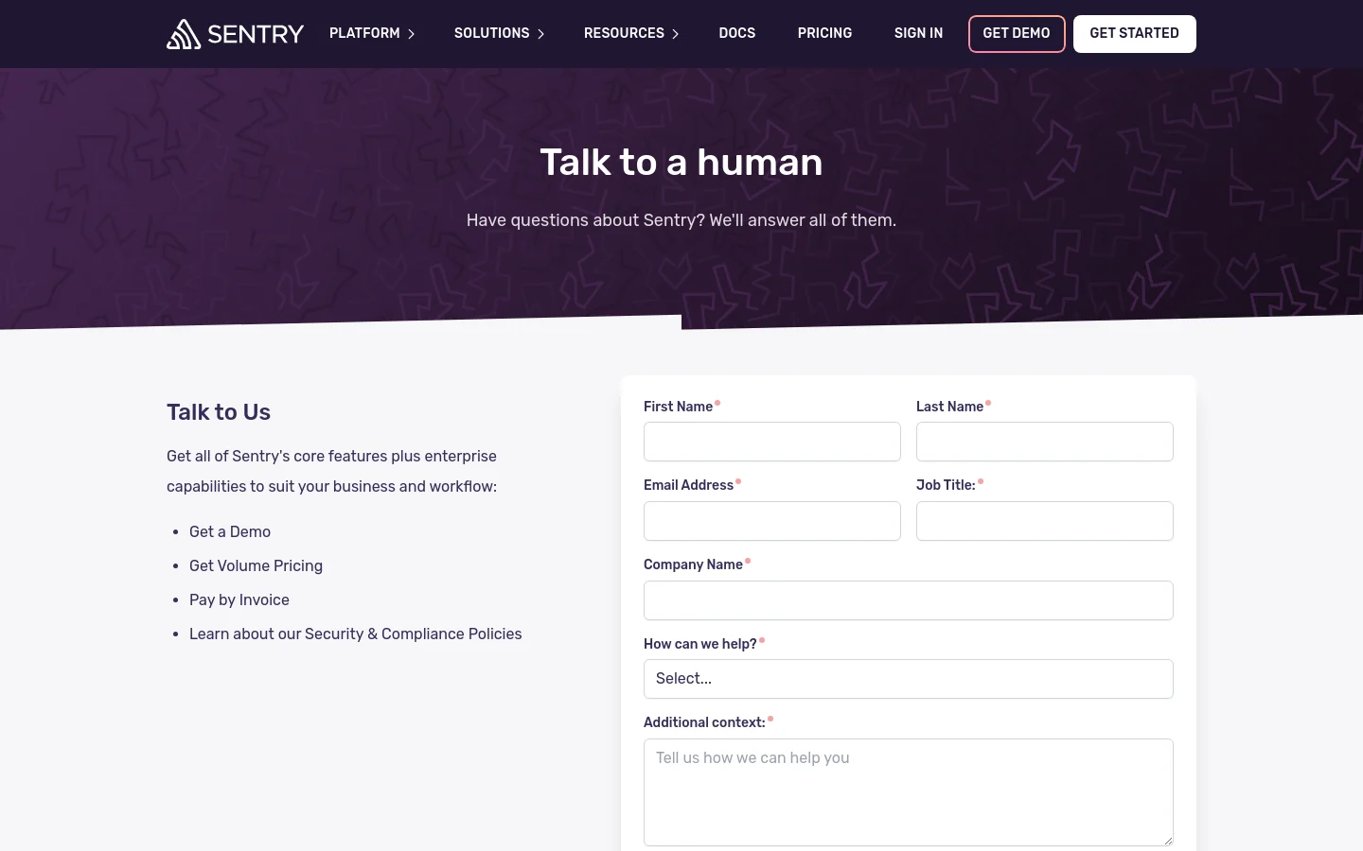Click 'Learn about our Security & Compliance Policies'
The image size is (1363, 851).
[x=356, y=634]
